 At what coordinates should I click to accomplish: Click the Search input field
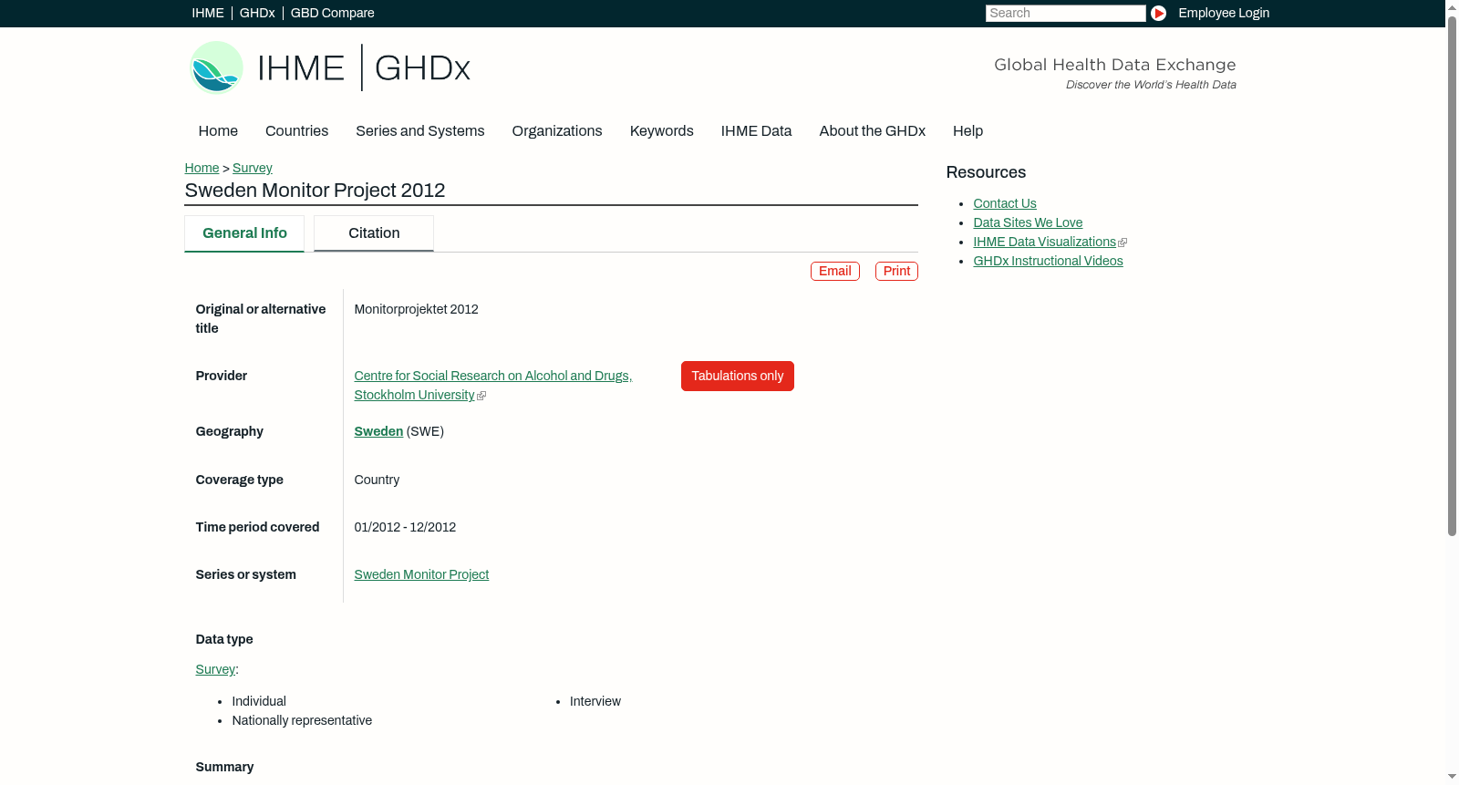tap(1065, 13)
